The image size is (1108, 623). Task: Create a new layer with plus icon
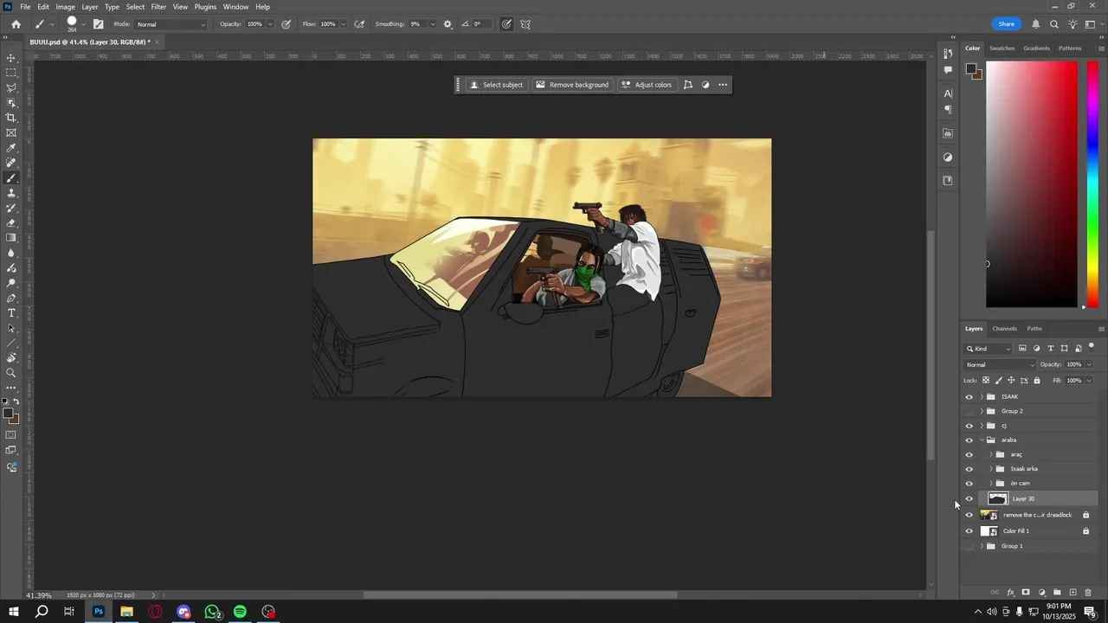(1073, 593)
